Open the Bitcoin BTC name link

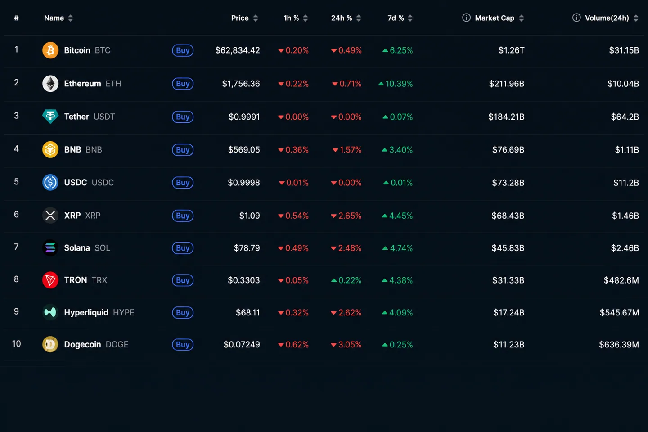pos(87,50)
